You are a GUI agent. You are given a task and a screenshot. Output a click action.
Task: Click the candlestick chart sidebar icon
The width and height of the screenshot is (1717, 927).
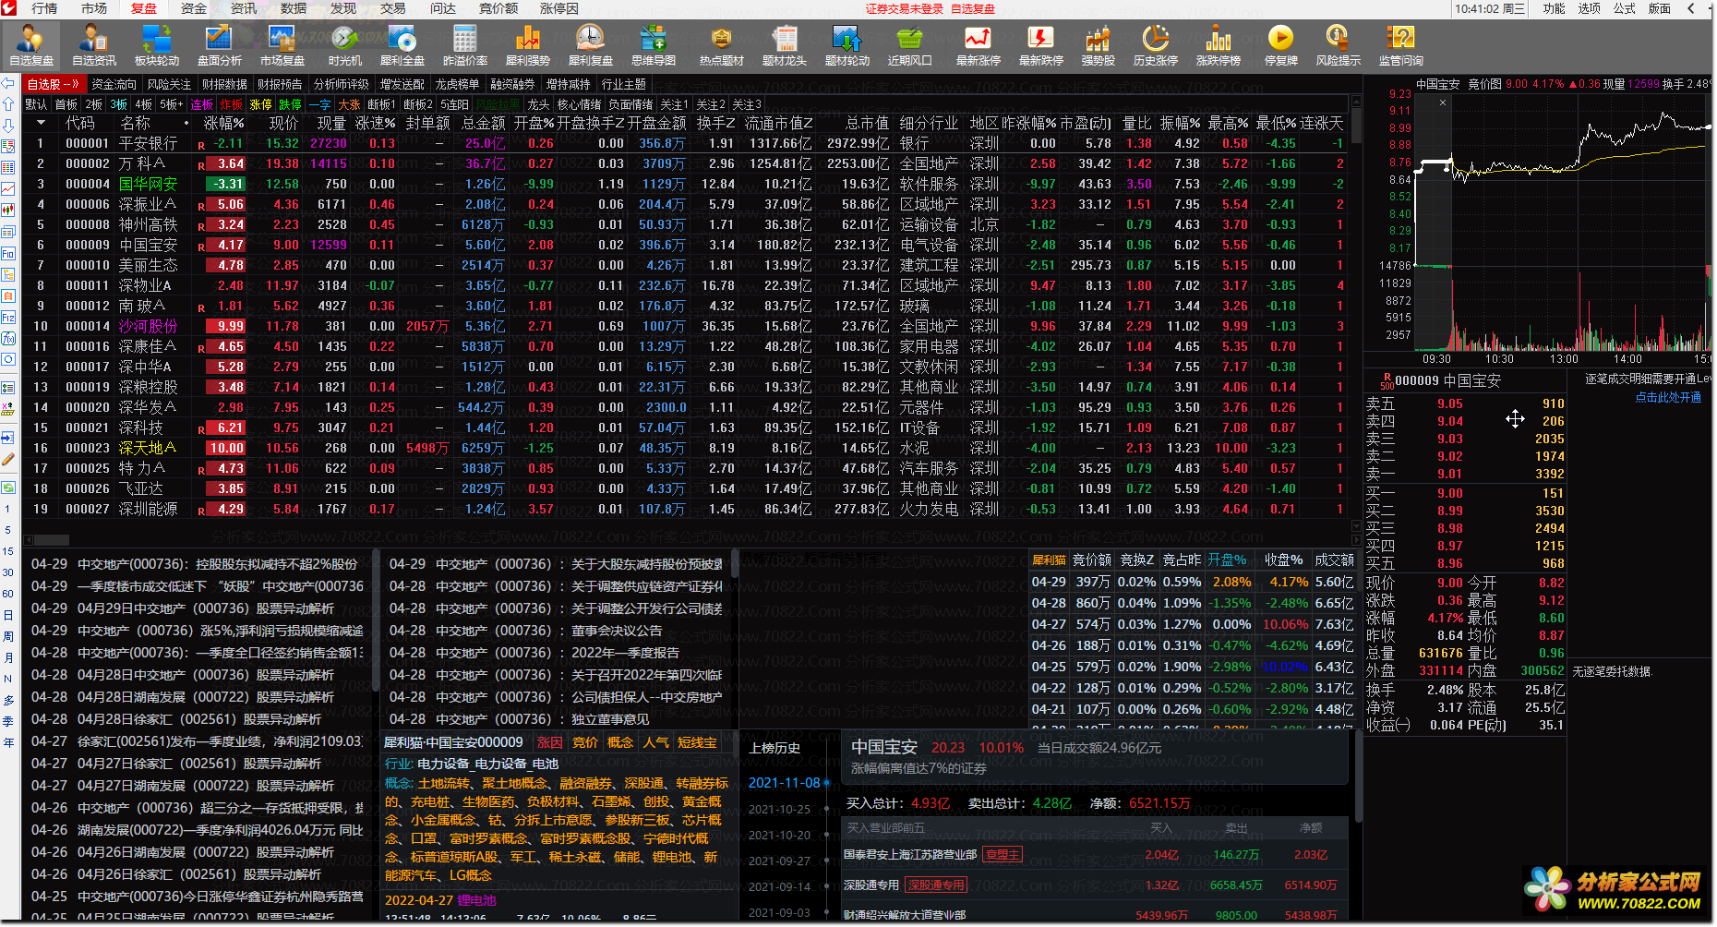click(x=8, y=211)
